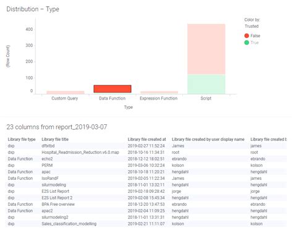Click the red False legend color dot
Screen dimensions: 293x230
click(247, 36)
